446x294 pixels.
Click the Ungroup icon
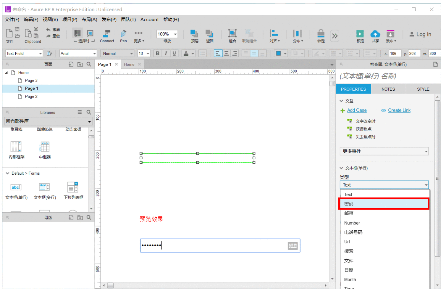[249, 33]
